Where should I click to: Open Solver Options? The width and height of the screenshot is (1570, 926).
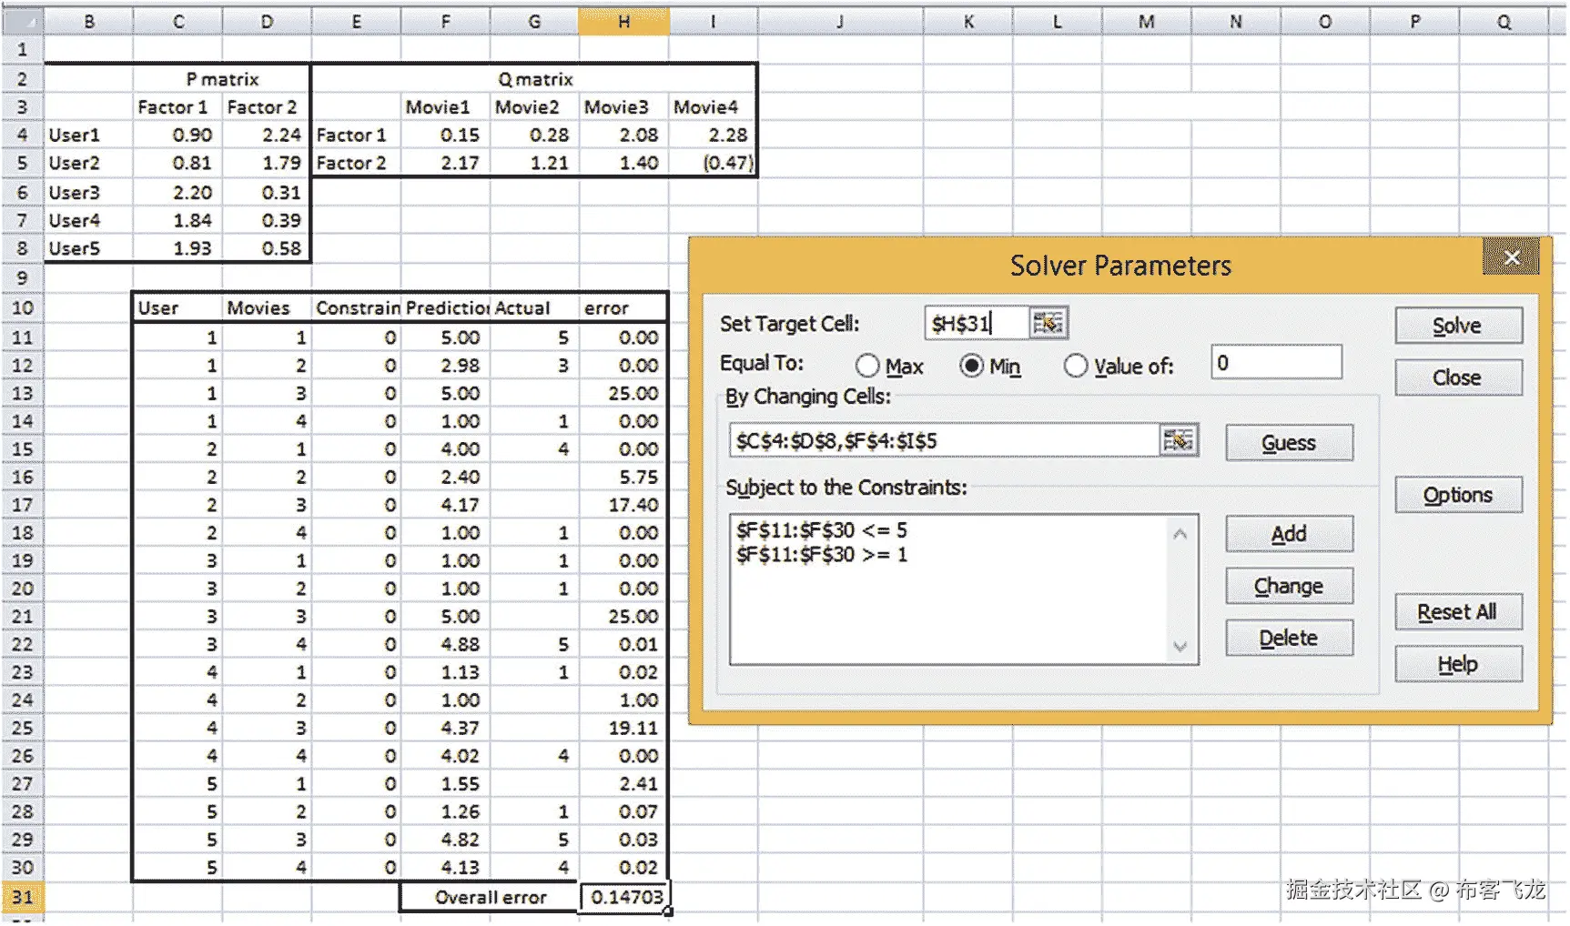(1458, 495)
